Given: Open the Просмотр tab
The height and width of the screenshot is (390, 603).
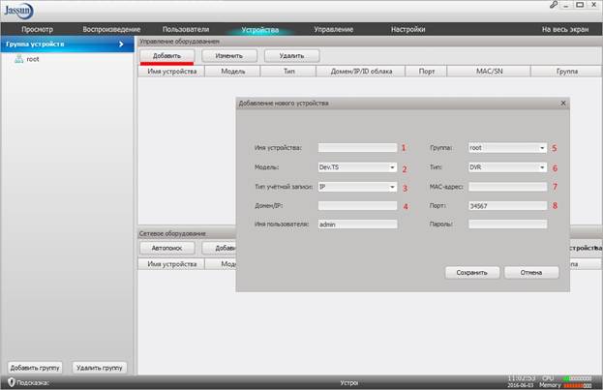Looking at the screenshot, I should (x=38, y=29).
